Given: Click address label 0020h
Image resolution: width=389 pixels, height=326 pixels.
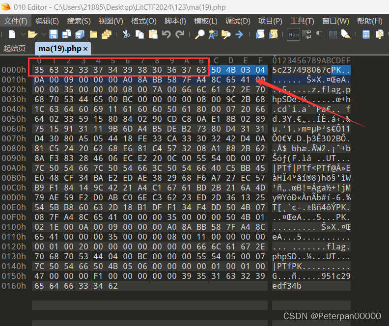Looking at the screenshot, I should coord(14,89).
